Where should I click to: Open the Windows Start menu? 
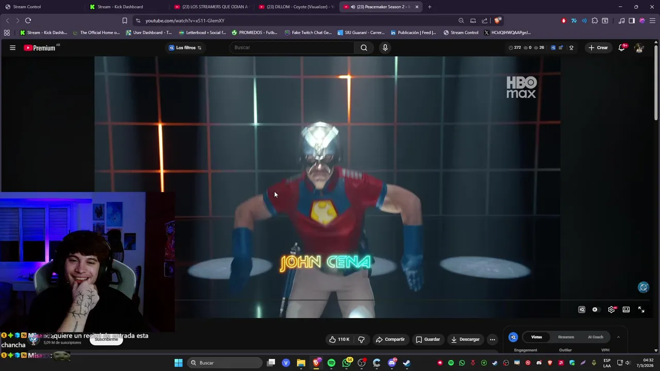click(x=178, y=363)
